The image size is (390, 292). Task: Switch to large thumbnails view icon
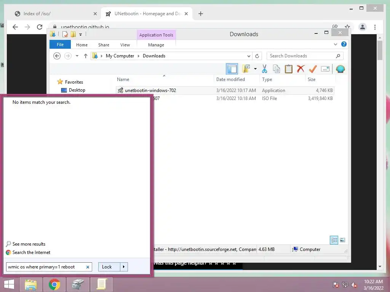342,240
